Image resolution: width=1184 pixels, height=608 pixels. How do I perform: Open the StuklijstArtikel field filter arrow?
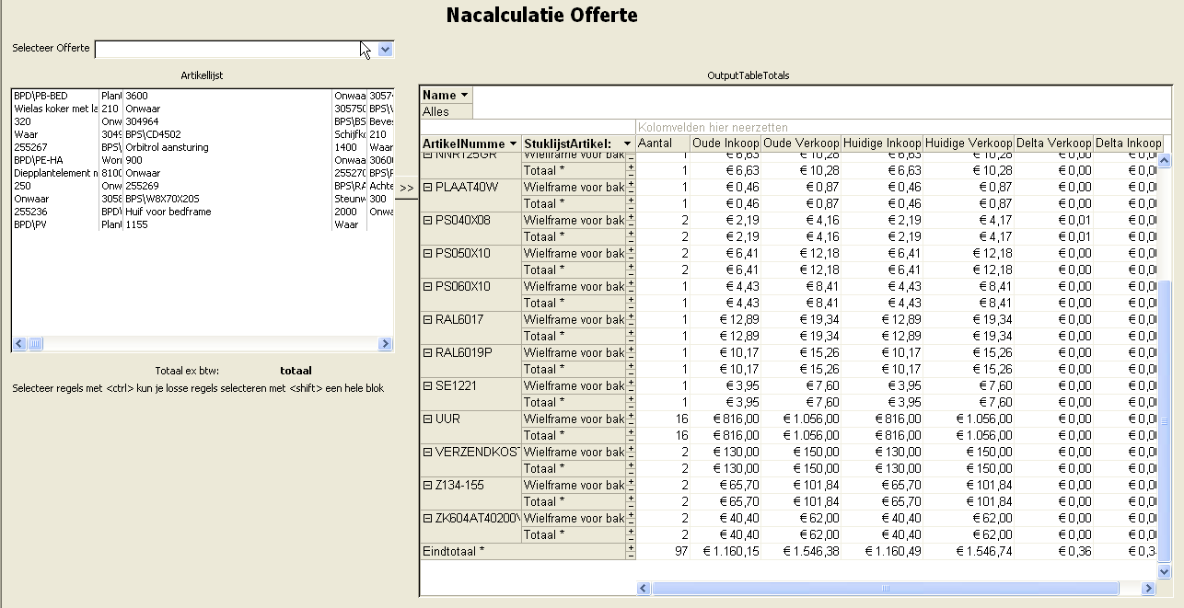pos(627,143)
